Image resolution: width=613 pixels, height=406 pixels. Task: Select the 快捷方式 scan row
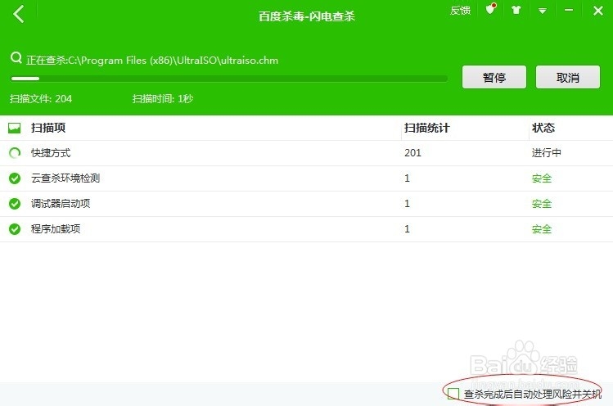(x=306, y=153)
